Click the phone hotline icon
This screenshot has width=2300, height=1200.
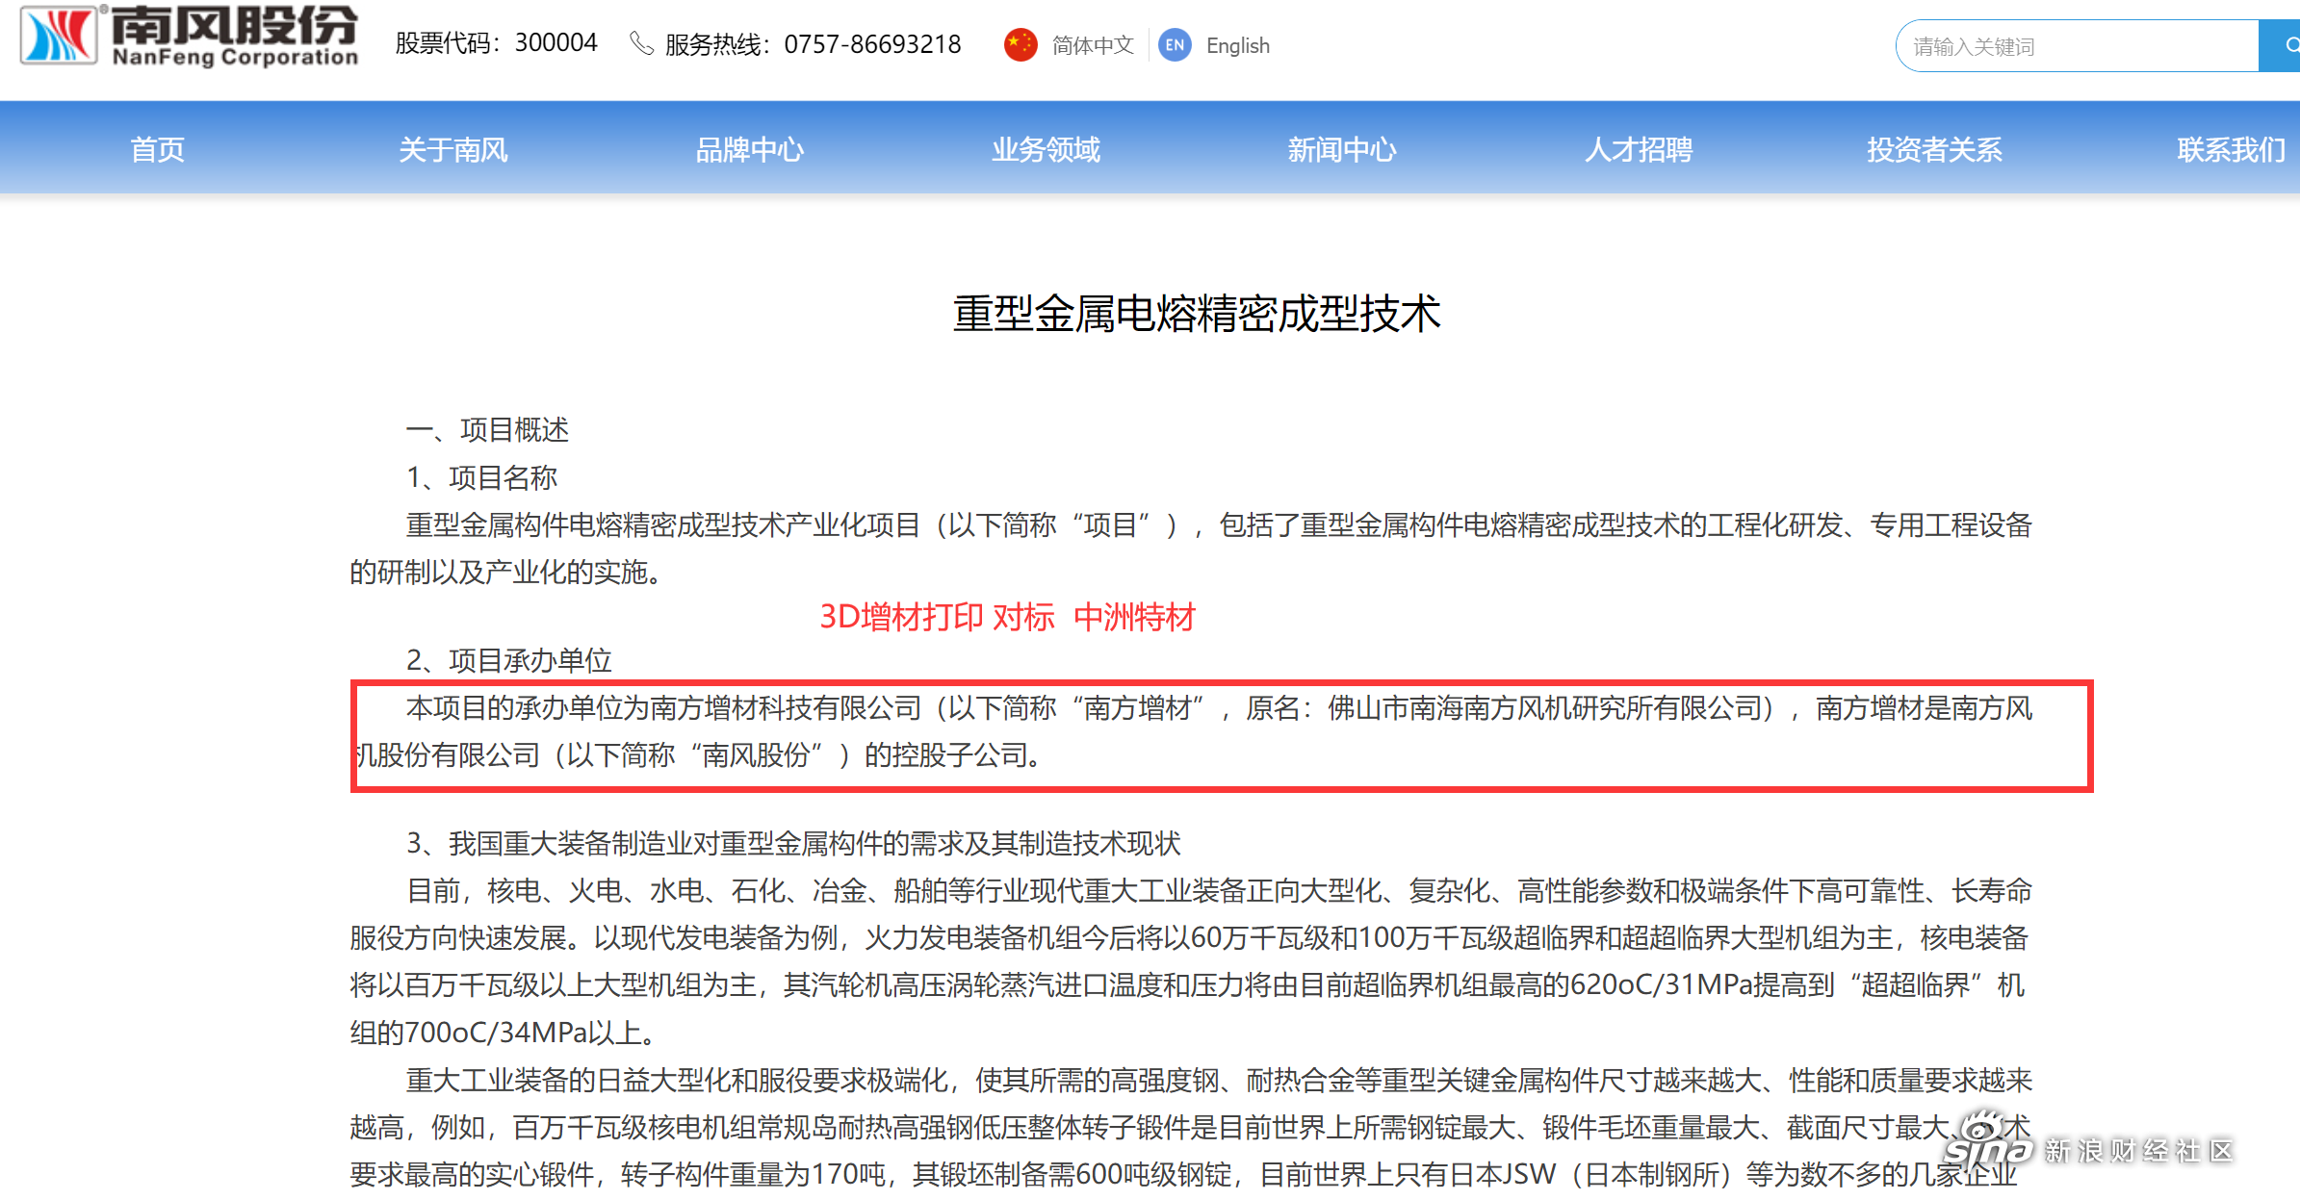(641, 43)
